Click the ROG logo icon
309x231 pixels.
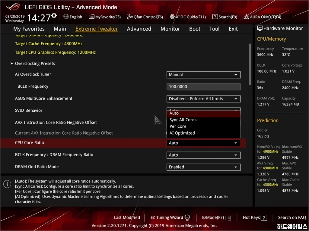[13, 7]
